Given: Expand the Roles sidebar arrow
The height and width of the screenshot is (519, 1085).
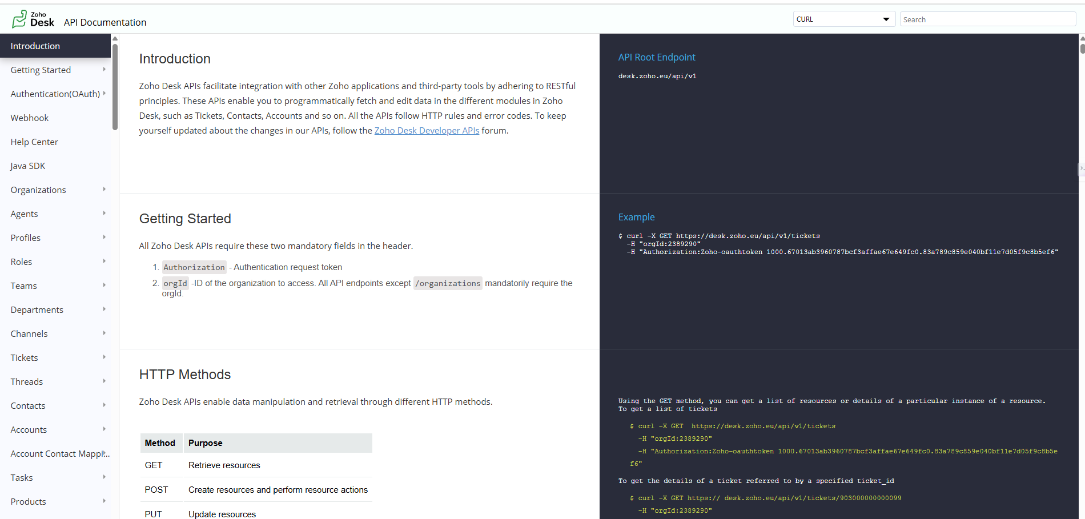Looking at the screenshot, I should tap(105, 261).
